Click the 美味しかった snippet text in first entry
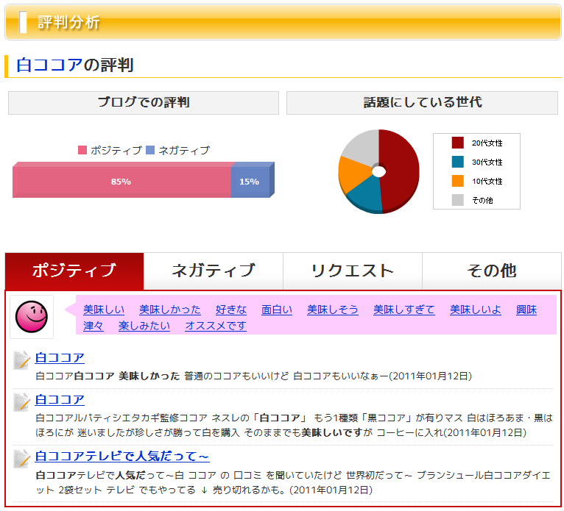Image resolution: width=564 pixels, height=511 pixels. pyautogui.click(x=149, y=376)
